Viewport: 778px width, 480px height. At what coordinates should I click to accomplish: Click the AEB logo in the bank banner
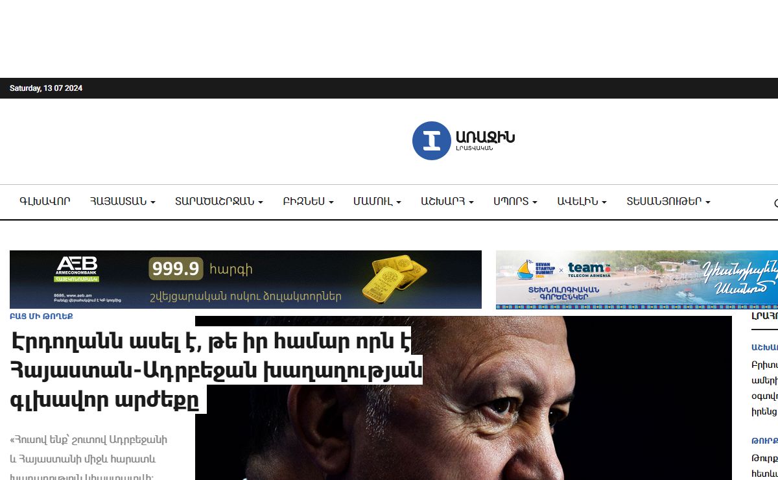(x=77, y=269)
